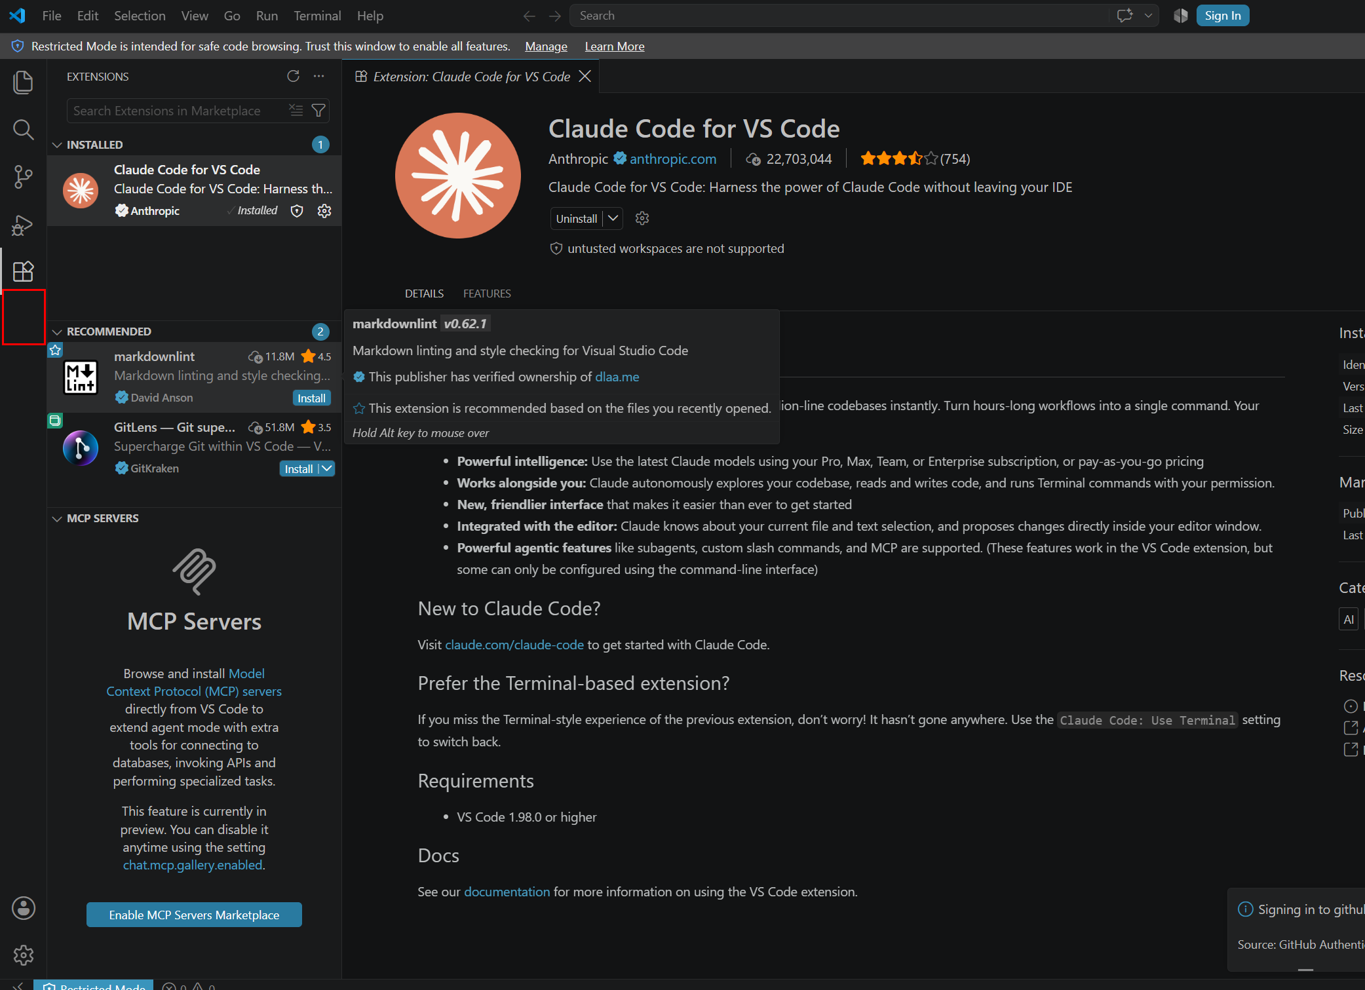Go back using the navigation arrow

pos(529,16)
